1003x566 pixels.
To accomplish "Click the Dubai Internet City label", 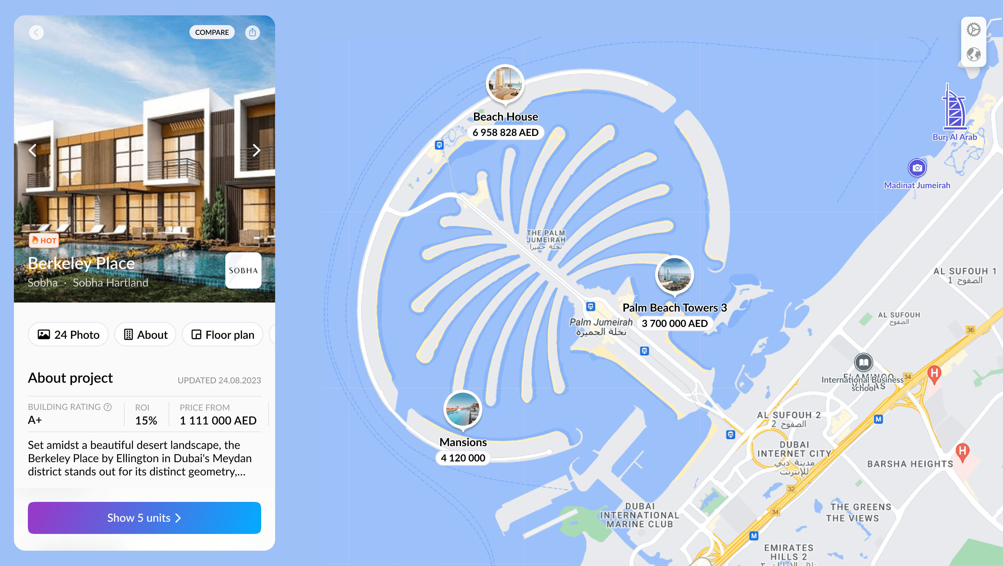I will point(794,458).
